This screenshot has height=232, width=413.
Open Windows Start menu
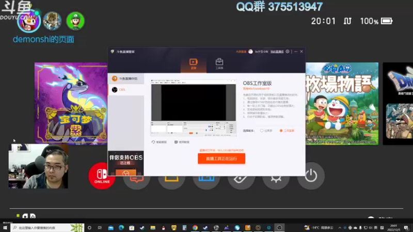click(x=5, y=227)
